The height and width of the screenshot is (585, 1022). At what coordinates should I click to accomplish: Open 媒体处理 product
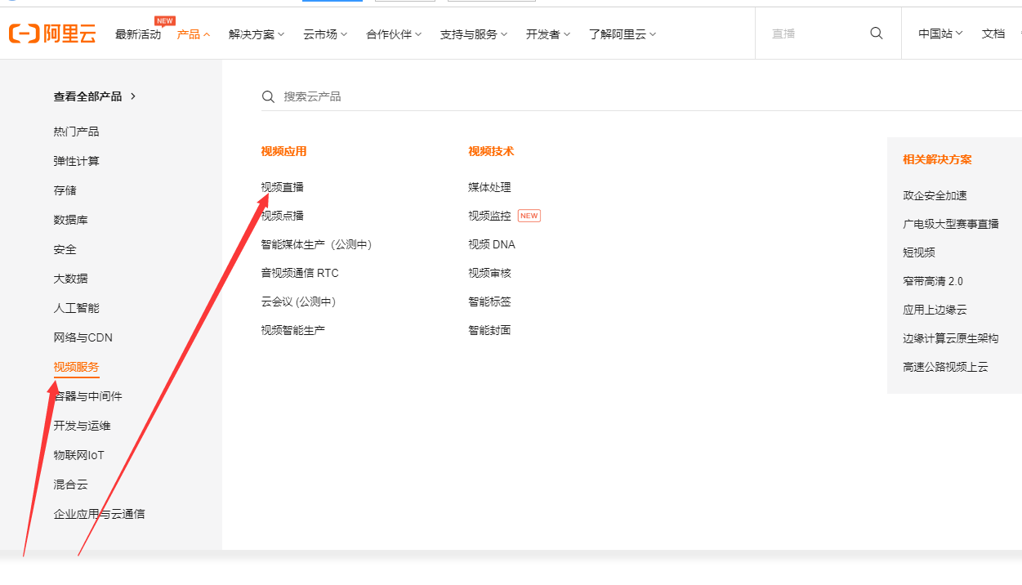(x=489, y=187)
